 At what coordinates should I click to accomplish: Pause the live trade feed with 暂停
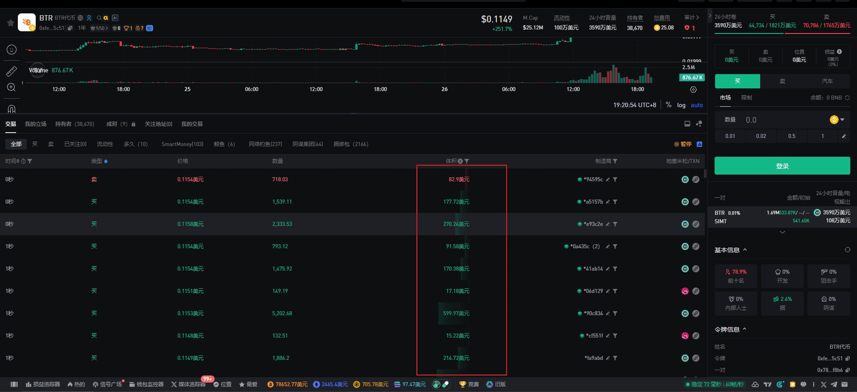(683, 144)
